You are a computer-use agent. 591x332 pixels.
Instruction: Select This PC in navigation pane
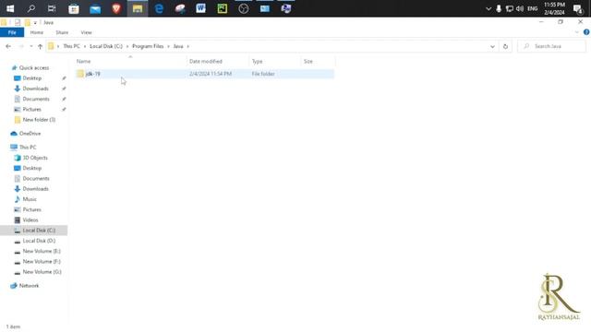pos(28,148)
